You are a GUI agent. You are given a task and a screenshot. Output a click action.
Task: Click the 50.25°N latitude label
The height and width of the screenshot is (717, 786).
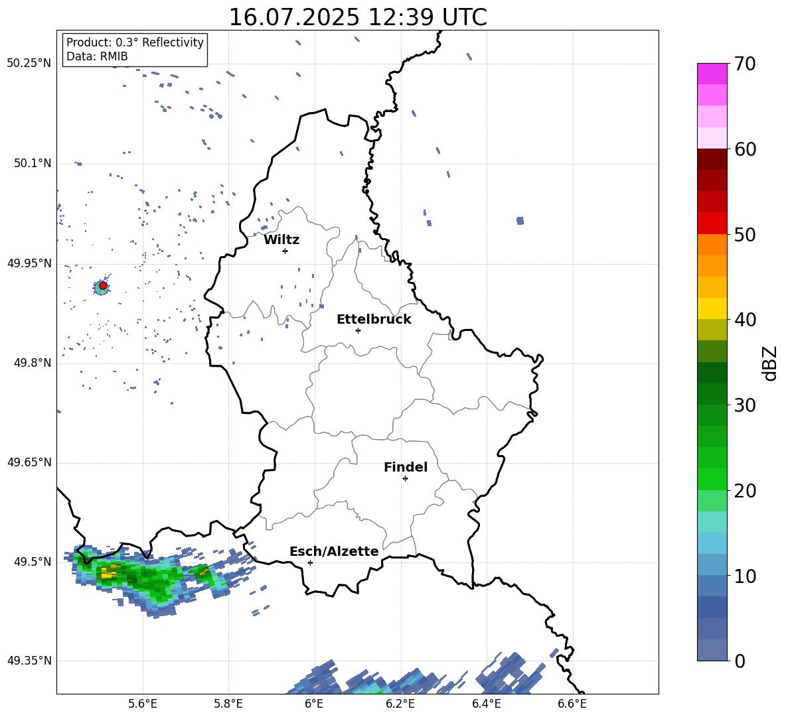tap(29, 64)
